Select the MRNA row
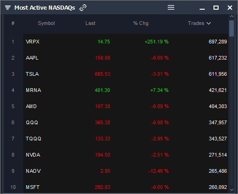Image resolution: width=238 pixels, height=194 pixels. click(x=126, y=90)
